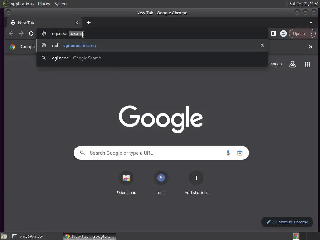
Task: Choose the cgi.neoci Google Search suggestion
Action: point(152,58)
